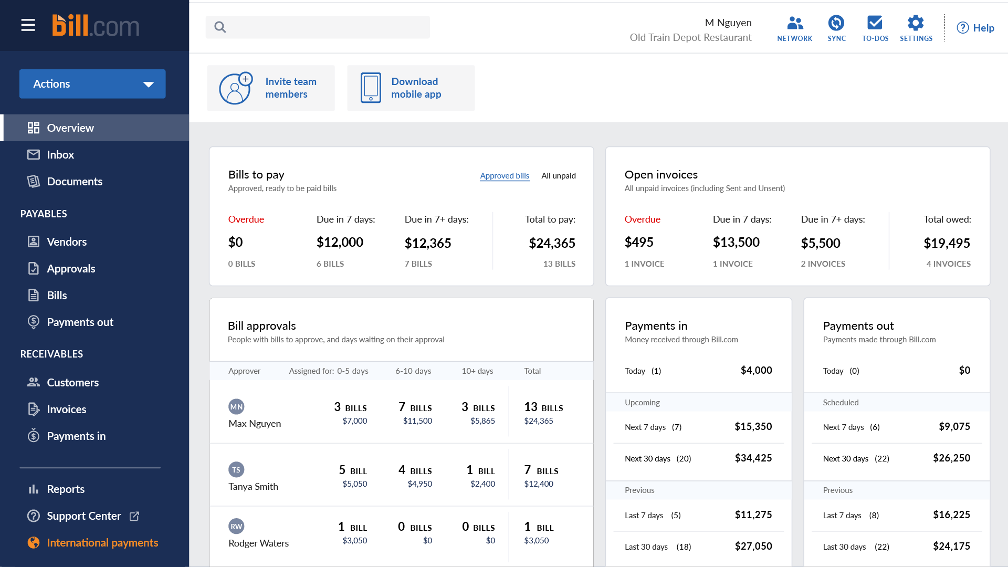
Task: Click the search magnifier icon
Action: tap(220, 27)
